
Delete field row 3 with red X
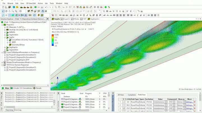click(x=195, y=108)
